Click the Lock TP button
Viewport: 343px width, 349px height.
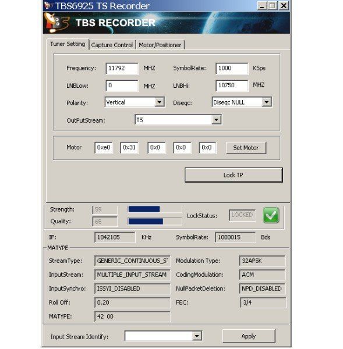coord(234,175)
